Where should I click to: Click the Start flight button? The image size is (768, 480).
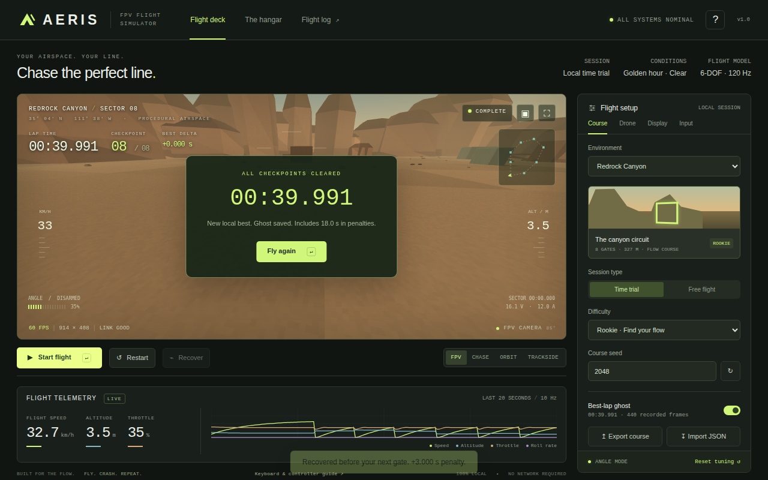[x=59, y=358]
